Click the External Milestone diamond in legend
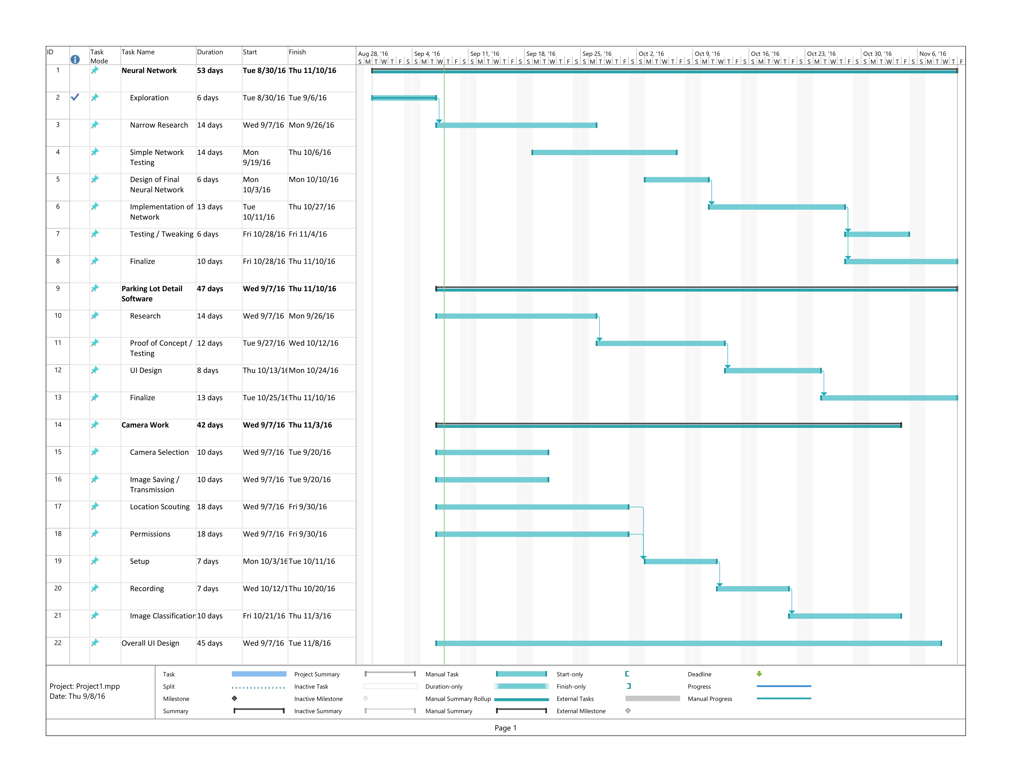Screen dimensions: 1012x782 pos(628,711)
